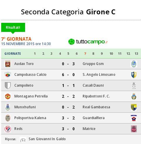Switch to giornata 8

(93, 54)
